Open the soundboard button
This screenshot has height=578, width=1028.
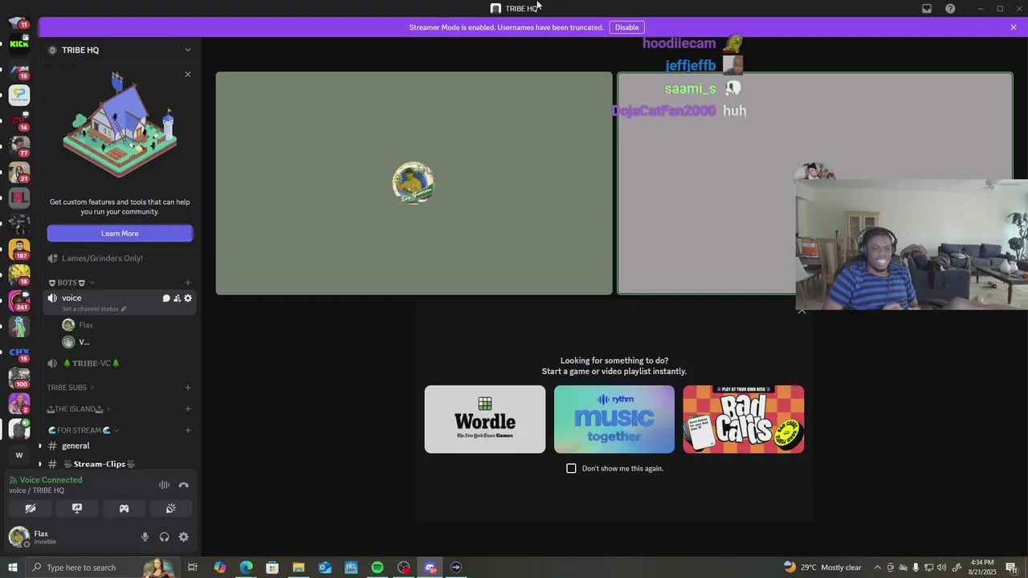click(x=170, y=508)
